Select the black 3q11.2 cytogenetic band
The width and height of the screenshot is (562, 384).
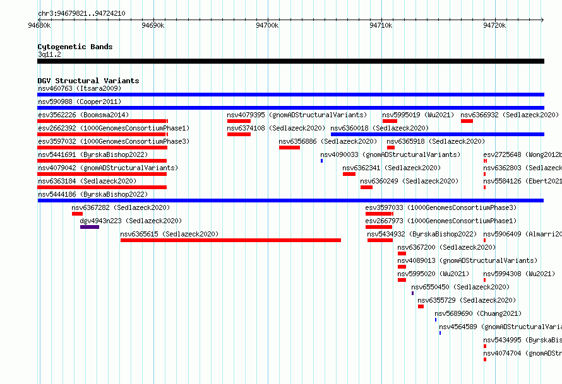[x=290, y=61]
